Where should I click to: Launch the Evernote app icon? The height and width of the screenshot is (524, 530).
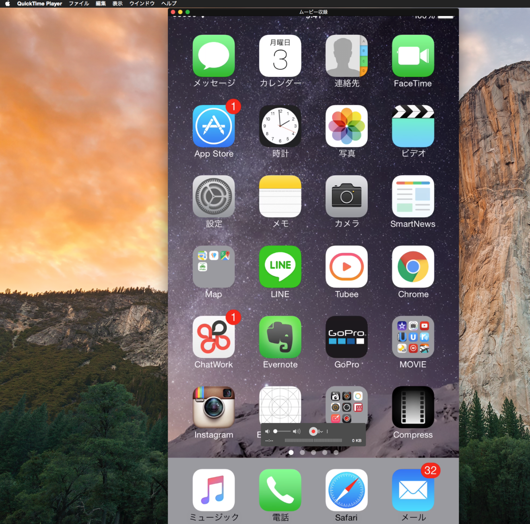[280, 337]
